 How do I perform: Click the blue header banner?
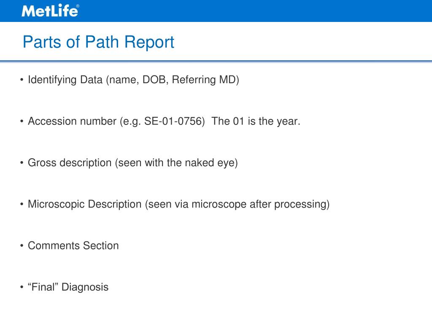coord(216,11)
